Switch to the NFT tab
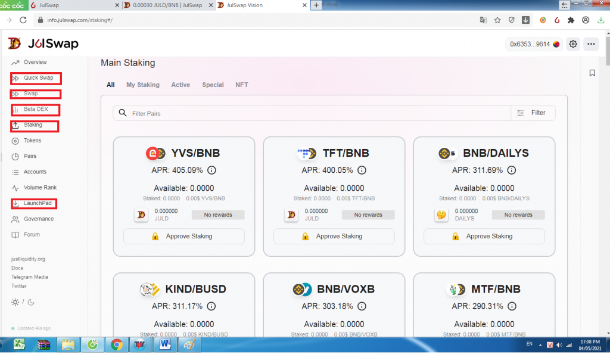The image size is (610, 354). pos(242,85)
